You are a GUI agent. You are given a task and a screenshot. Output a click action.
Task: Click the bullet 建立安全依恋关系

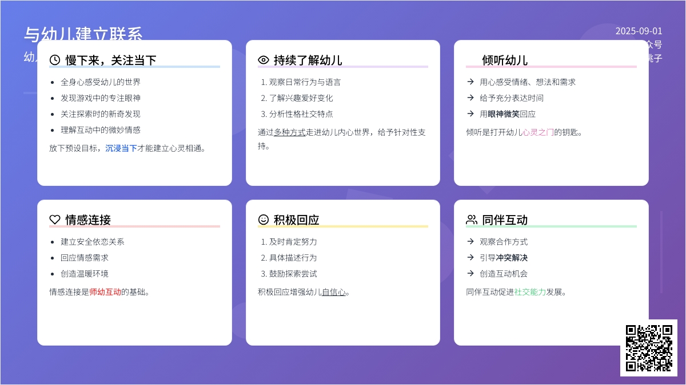click(x=93, y=241)
